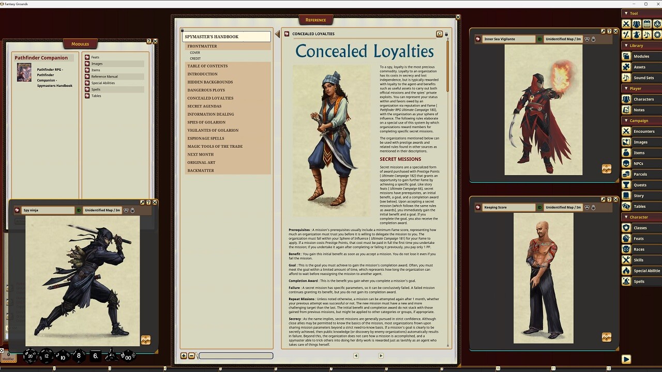Screen dimensions: 662x372
Task: Click the REFERENCE tab atop the handbook window
Action: pos(315,20)
